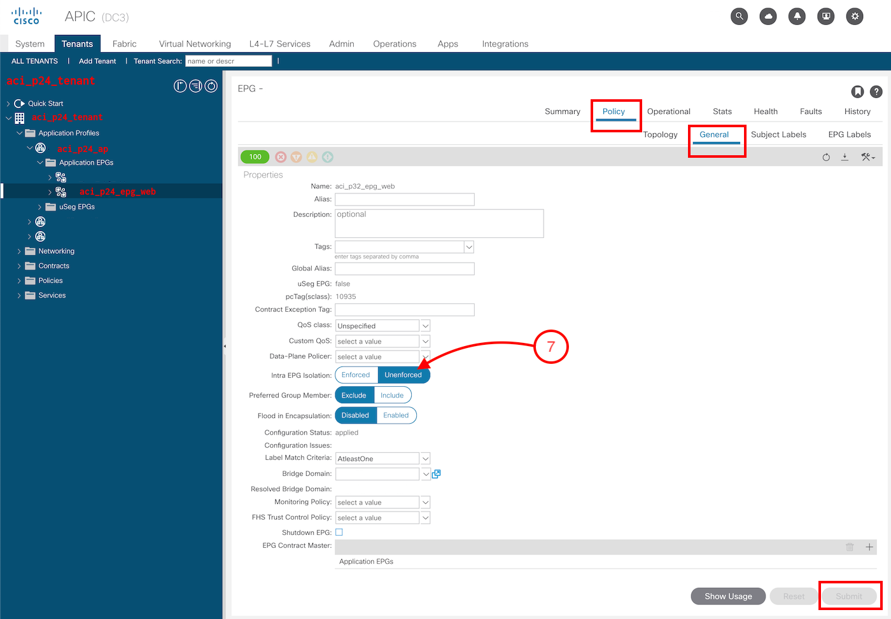Click the teal warning faults icon

327,156
